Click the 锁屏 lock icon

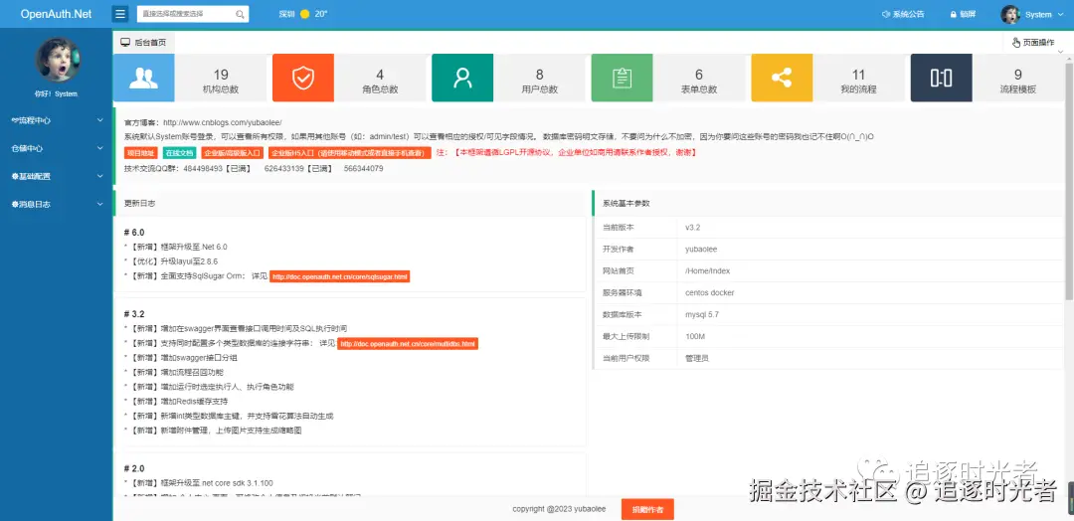(x=953, y=14)
